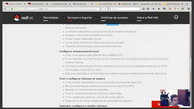Click the page vertical scrollbar thumb

click(x=191, y=65)
